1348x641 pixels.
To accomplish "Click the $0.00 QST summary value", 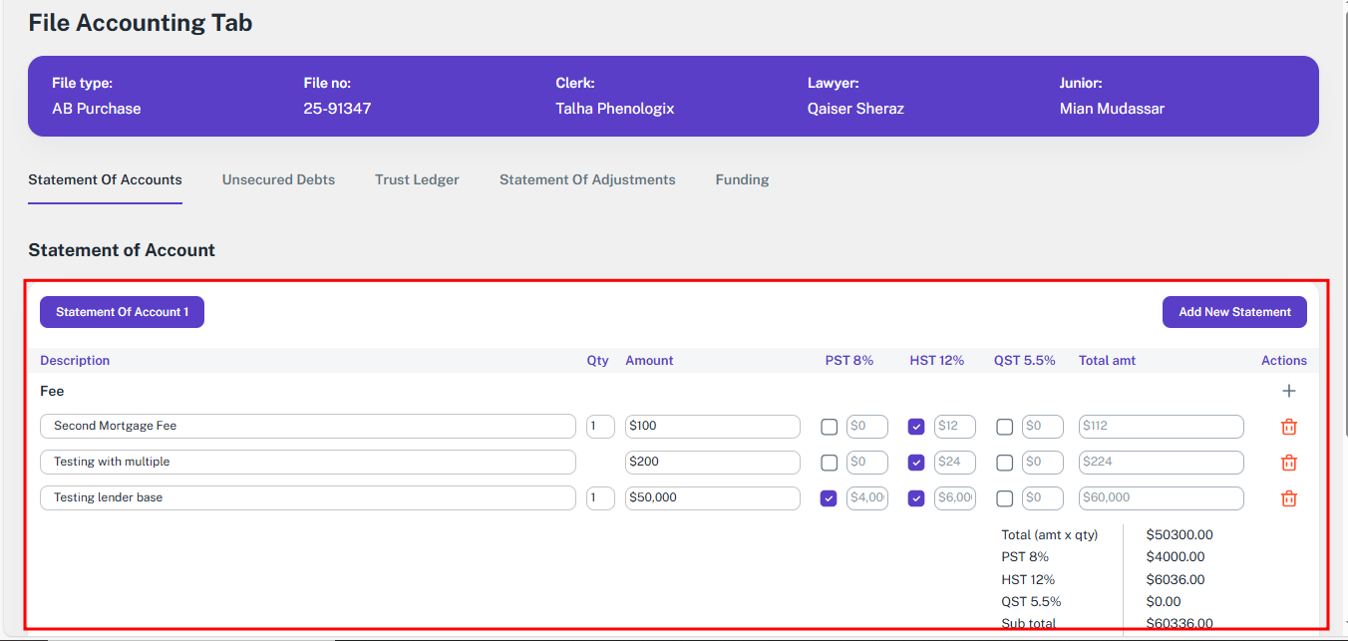I will coord(1164,602).
